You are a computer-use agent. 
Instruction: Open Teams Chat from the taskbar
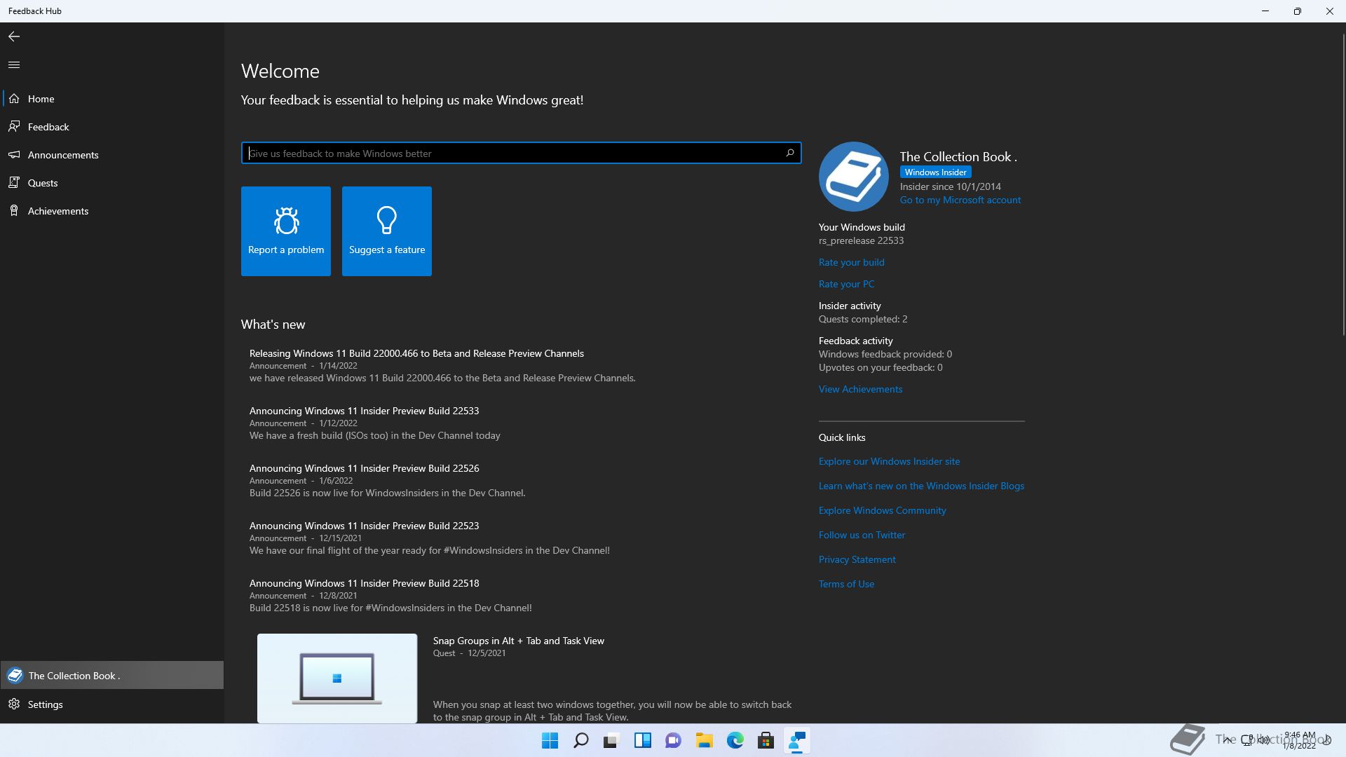(673, 740)
